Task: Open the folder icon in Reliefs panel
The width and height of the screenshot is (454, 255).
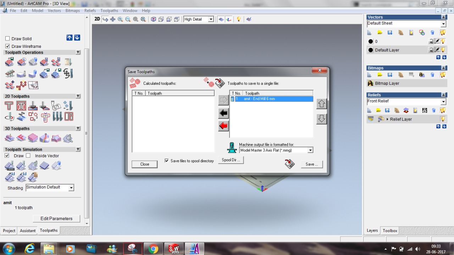Action: [x=378, y=110]
